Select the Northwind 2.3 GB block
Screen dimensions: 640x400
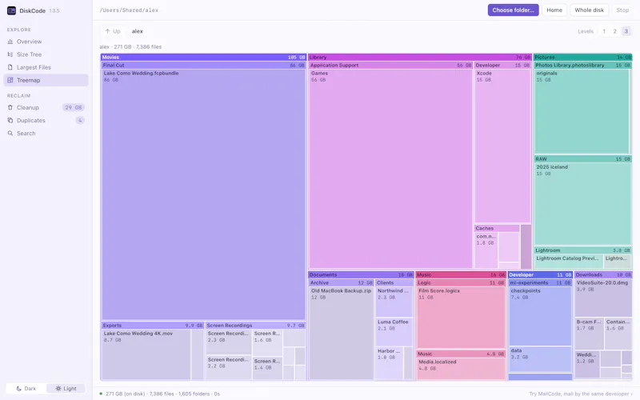click(394, 302)
